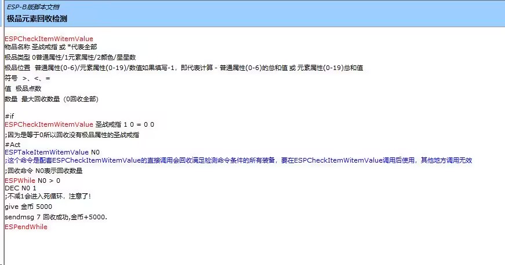
Task: Click the #Act script marker
Action: [12, 145]
